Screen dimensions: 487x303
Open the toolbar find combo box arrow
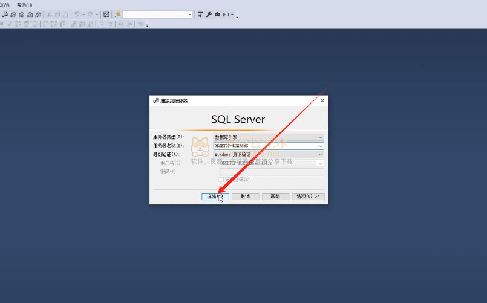[189, 15]
